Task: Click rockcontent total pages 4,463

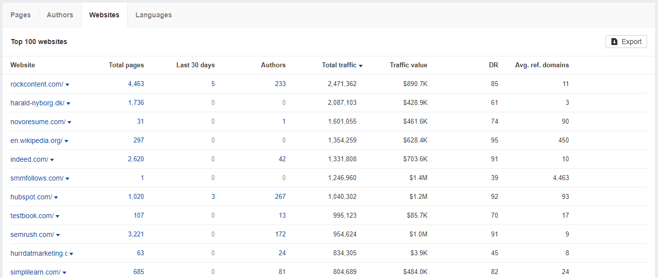Action: point(136,84)
